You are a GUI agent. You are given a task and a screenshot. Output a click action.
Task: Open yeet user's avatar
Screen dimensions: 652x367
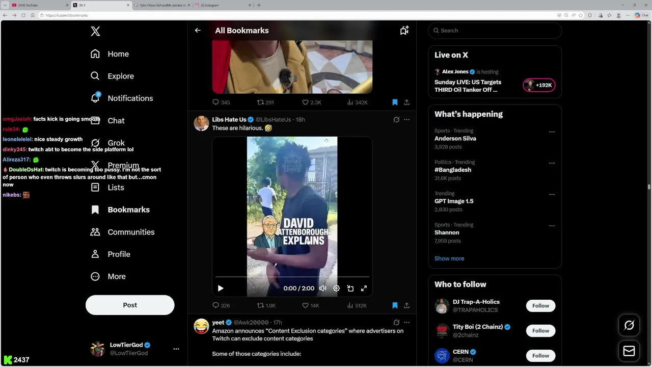201,326
